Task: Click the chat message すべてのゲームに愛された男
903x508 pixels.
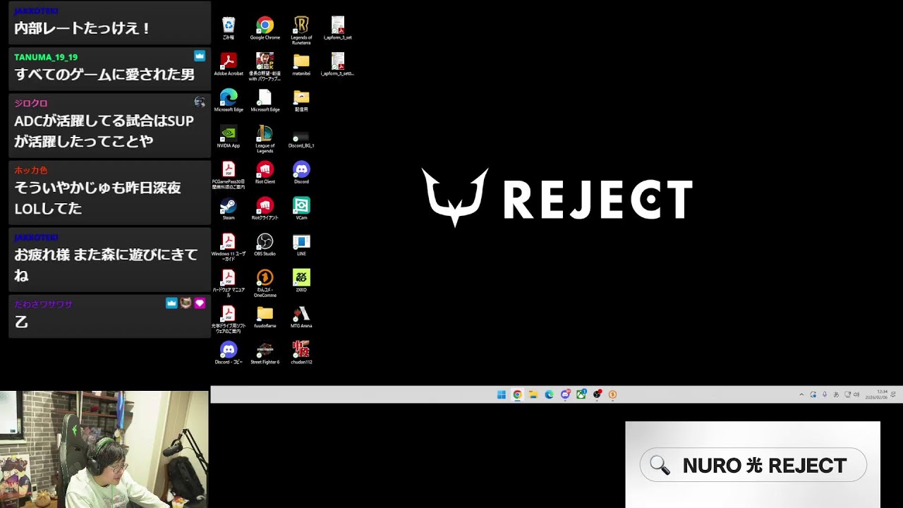Action: coord(104,75)
